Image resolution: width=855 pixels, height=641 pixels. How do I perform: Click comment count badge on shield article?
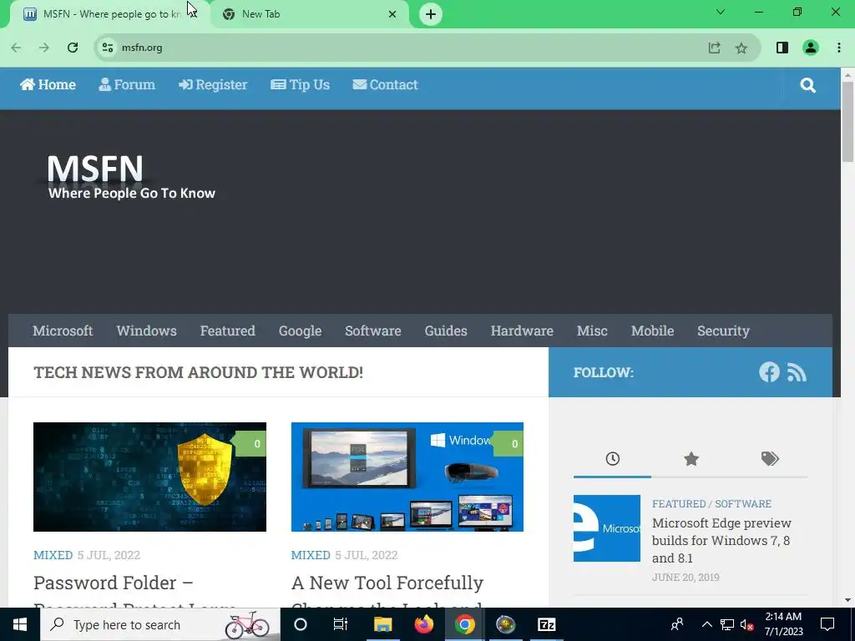(251, 444)
